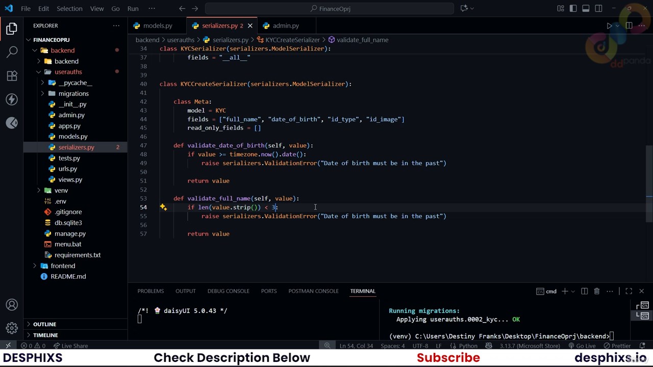Select Python interpreter 3.13.7 in status bar
Screen dimensions: 653x367
click(530, 346)
